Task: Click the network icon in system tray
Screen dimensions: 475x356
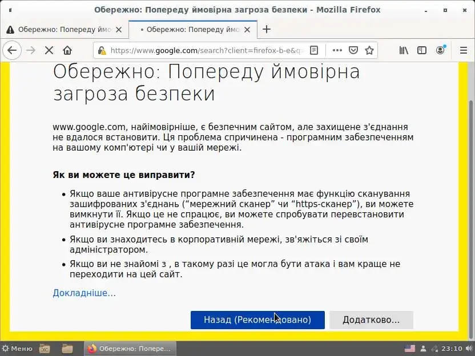Action: [x=434, y=349]
